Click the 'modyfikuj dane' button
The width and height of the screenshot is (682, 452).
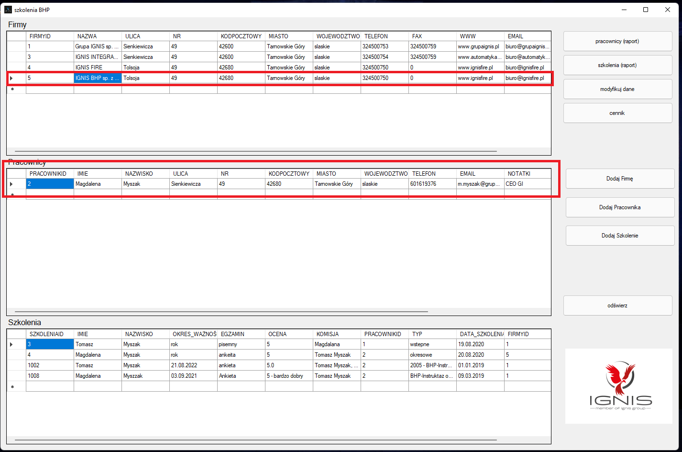[617, 89]
